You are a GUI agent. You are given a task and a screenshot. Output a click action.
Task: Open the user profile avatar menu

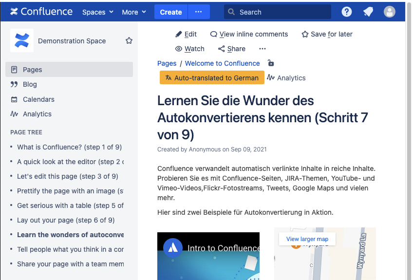[390, 12]
